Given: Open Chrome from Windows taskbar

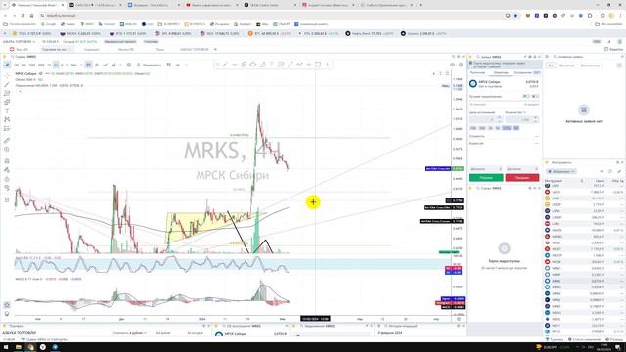Looking at the screenshot, I should point(30,347).
